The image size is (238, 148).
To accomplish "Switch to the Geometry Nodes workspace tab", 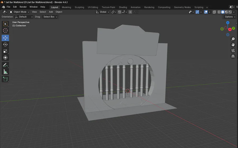I will (182, 7).
